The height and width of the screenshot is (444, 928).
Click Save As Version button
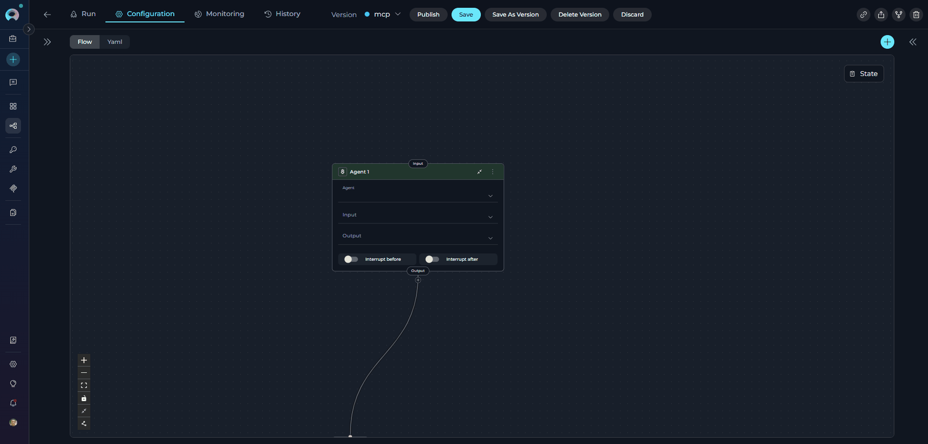(516, 15)
